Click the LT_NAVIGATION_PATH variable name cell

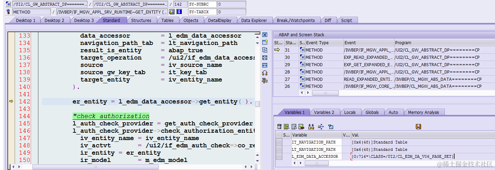pyautogui.click(x=316, y=149)
